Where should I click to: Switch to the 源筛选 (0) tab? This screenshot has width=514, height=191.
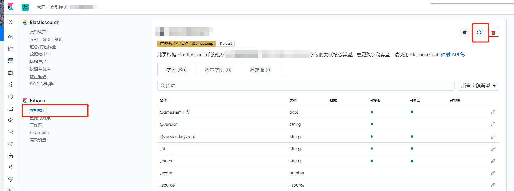261,70
